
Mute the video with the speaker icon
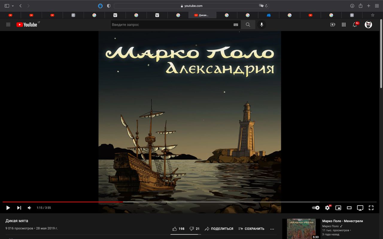29,208
